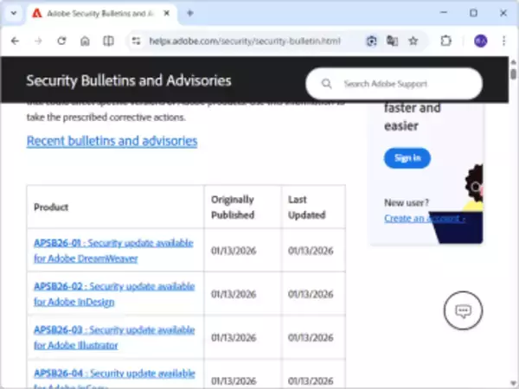Click the browser back arrow
This screenshot has width=519, height=389.
pyautogui.click(x=16, y=41)
